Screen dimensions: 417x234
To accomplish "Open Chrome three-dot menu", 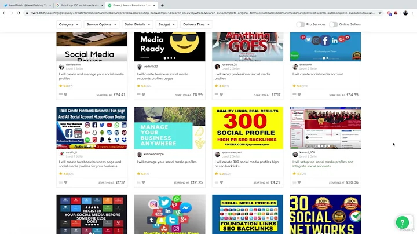I will pyautogui.click(x=413, y=13).
